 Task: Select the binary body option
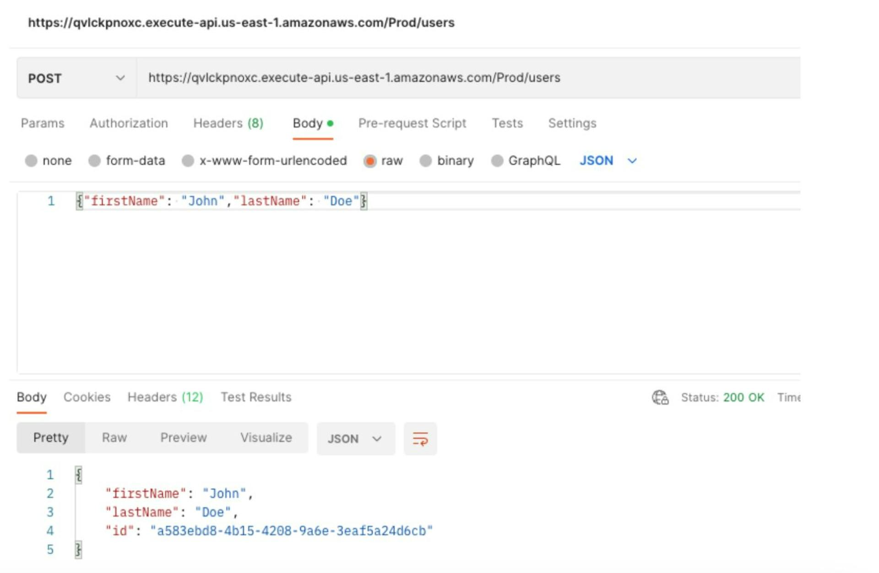click(x=426, y=161)
